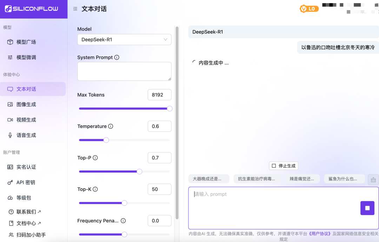Click the user message 以鲁迅的口吻吐槽北京冬天的寒冷
The width and height of the screenshot is (379, 242).
coord(338,47)
